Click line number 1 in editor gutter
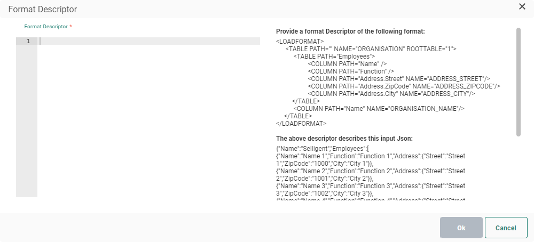This screenshot has height=242, width=534. click(x=28, y=41)
